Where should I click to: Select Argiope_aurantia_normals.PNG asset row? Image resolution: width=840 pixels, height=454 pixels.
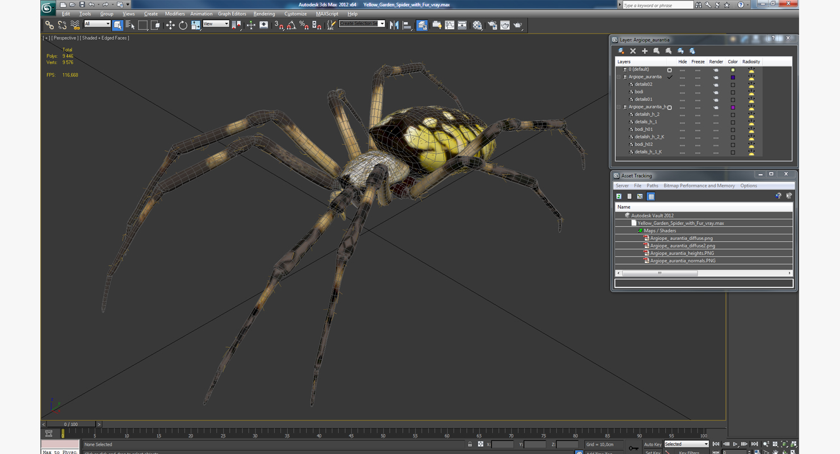704,261
